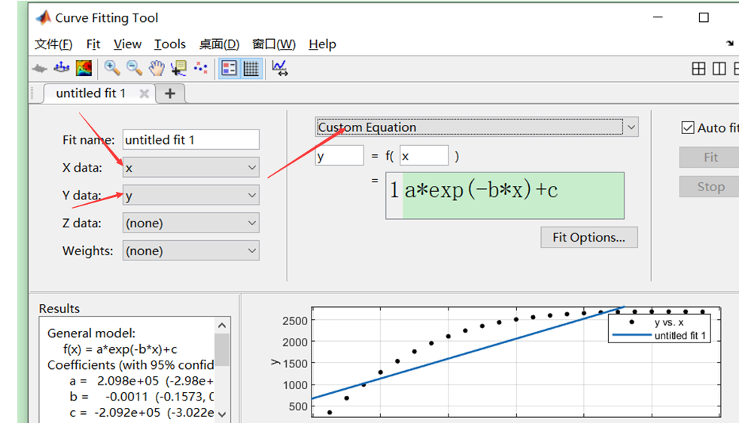Screen dimensions: 739x423
Task: Click the surface fitting icon in toolbar
Action: [x=62, y=68]
